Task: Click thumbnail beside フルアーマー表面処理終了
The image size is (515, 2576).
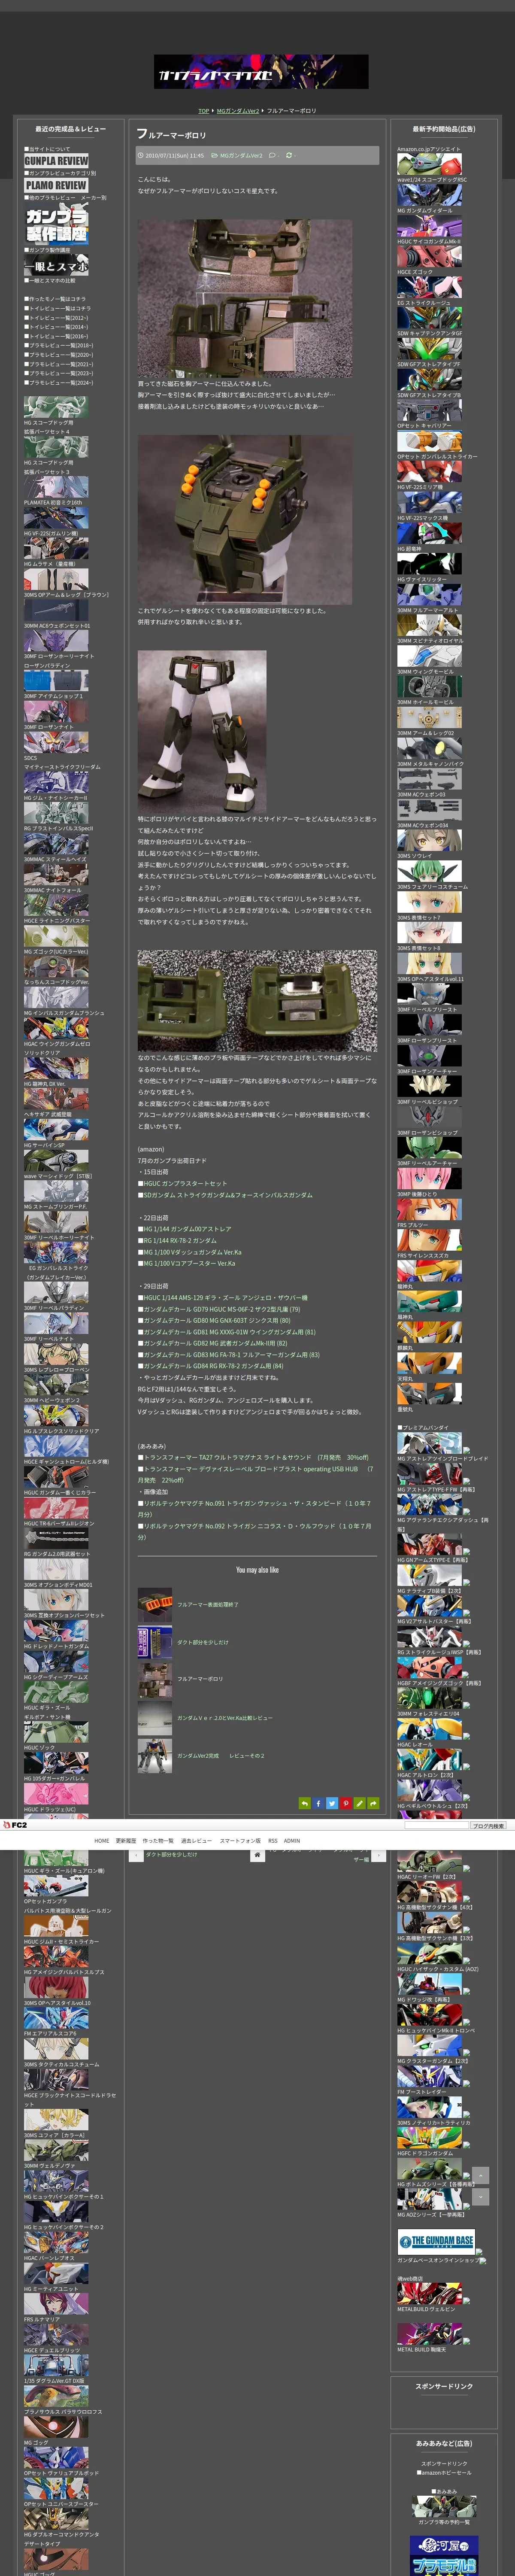Action: (155, 1605)
